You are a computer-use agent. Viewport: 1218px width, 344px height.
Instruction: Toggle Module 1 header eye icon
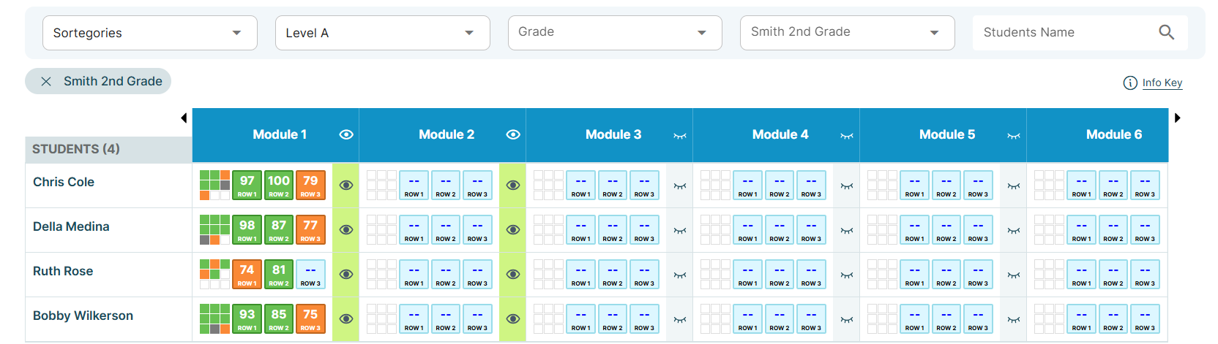click(x=346, y=134)
